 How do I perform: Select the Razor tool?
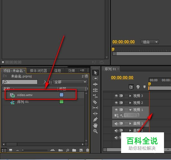pos(95,102)
